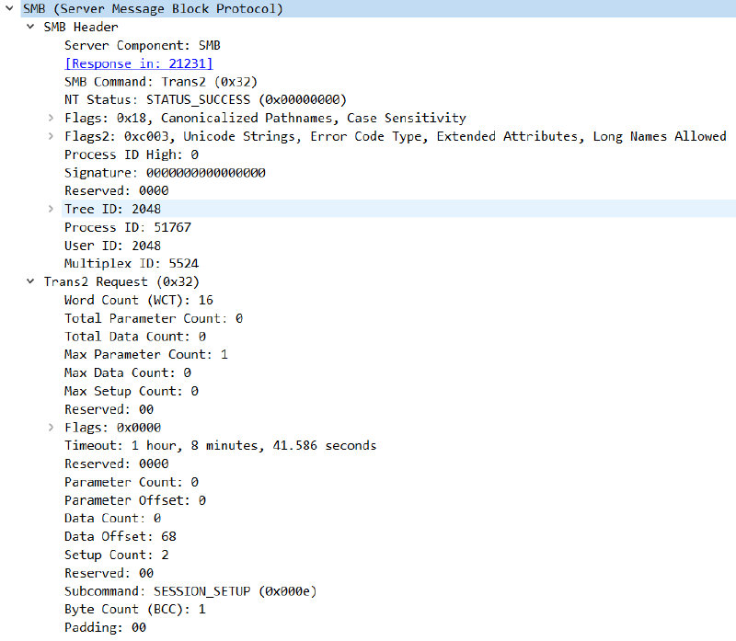Select the Signature field row

point(165,173)
